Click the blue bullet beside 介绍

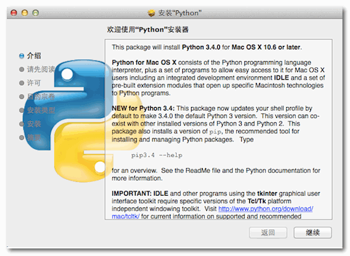tap(22, 56)
